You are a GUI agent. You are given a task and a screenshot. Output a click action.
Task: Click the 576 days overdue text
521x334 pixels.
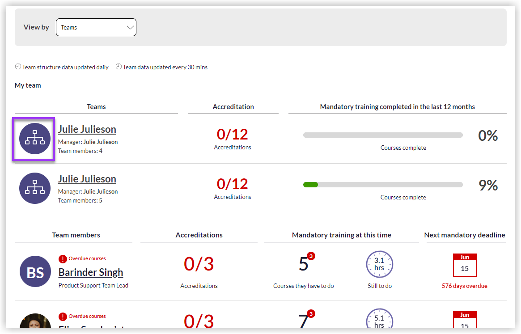tap(465, 286)
